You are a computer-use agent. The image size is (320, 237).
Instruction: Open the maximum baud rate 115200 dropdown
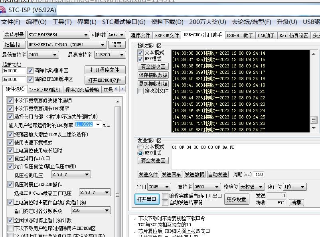pos(122,55)
